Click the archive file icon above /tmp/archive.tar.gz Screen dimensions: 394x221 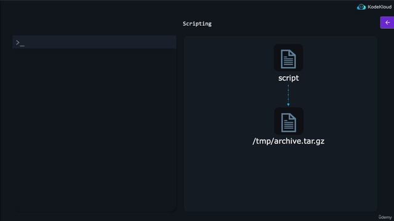(289, 122)
